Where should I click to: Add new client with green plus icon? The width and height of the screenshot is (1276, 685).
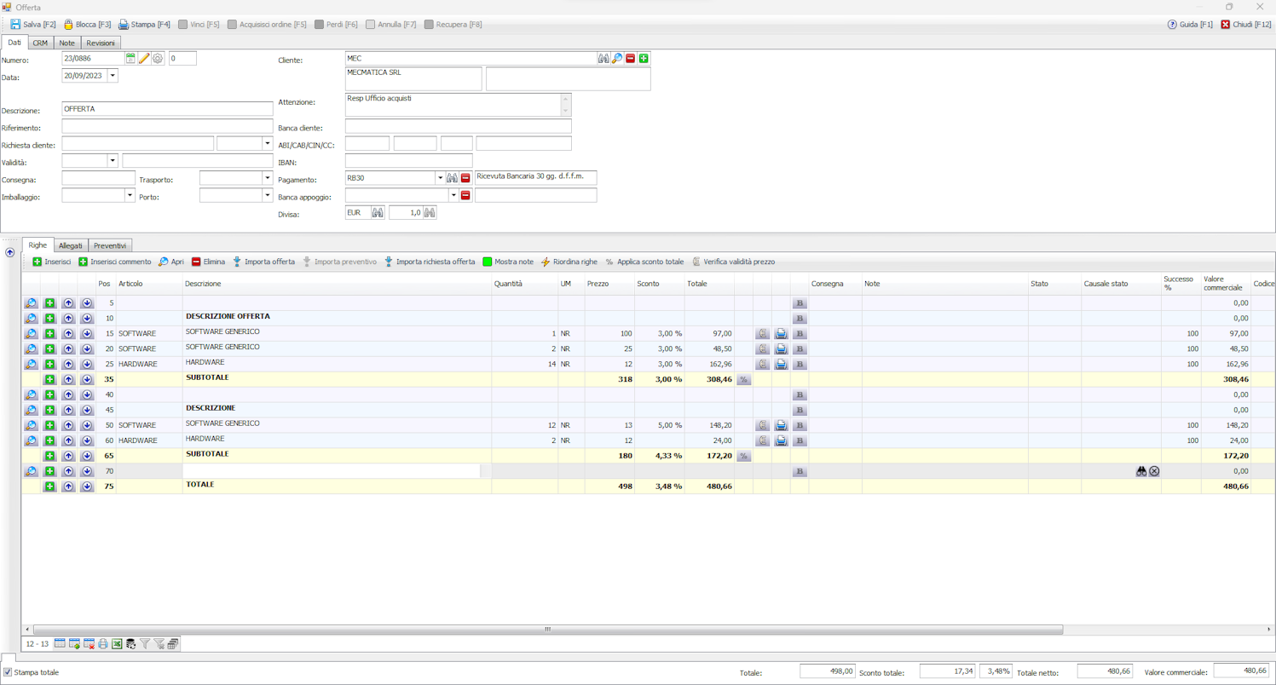[644, 59]
